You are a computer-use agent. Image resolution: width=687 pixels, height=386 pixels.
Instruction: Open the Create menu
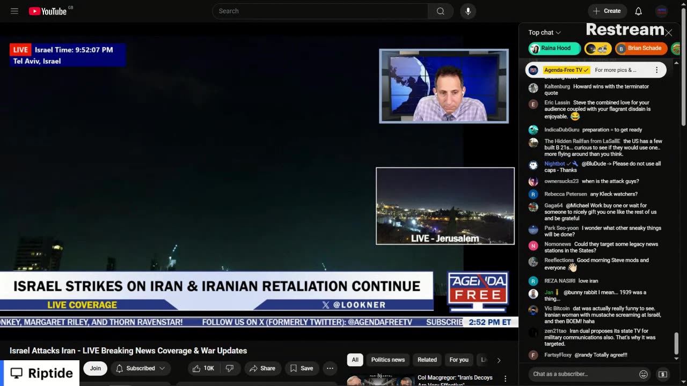tap(607, 11)
